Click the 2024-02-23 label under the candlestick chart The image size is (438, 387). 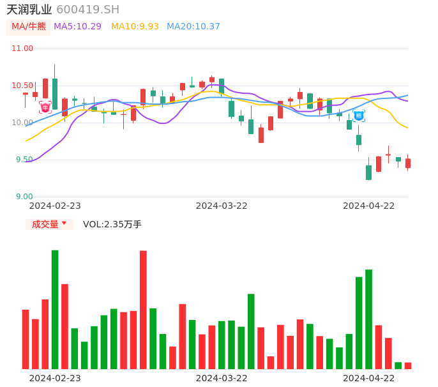(55, 206)
